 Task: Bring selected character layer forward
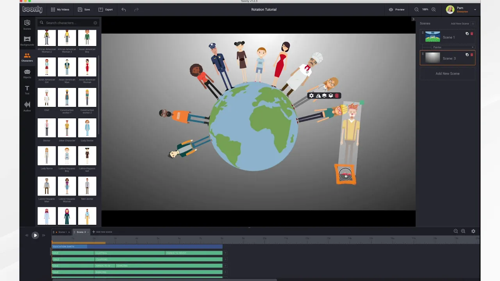tap(324, 96)
